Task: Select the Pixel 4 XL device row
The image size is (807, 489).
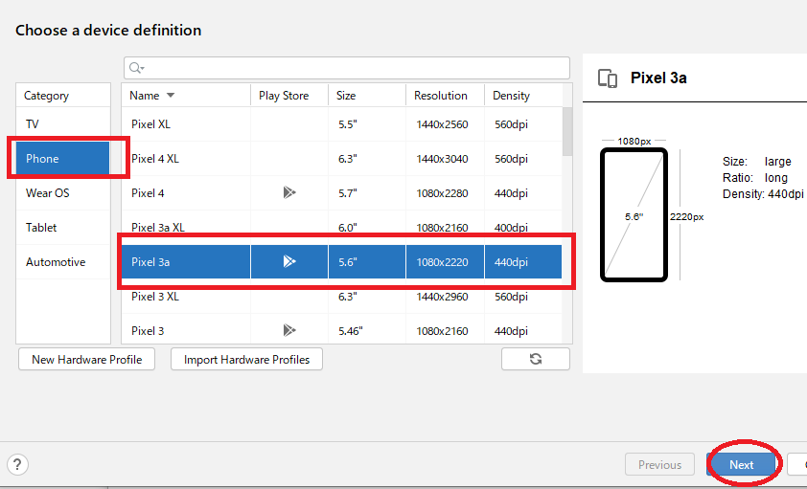Action: coord(342,158)
